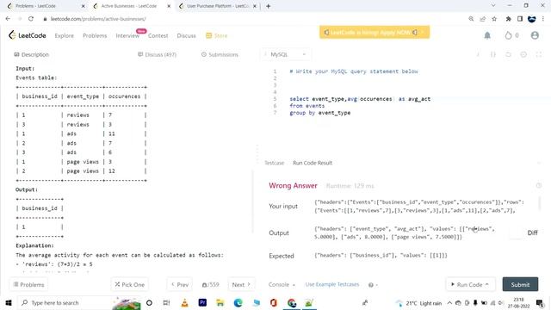Open the user profile avatar

[535, 35]
